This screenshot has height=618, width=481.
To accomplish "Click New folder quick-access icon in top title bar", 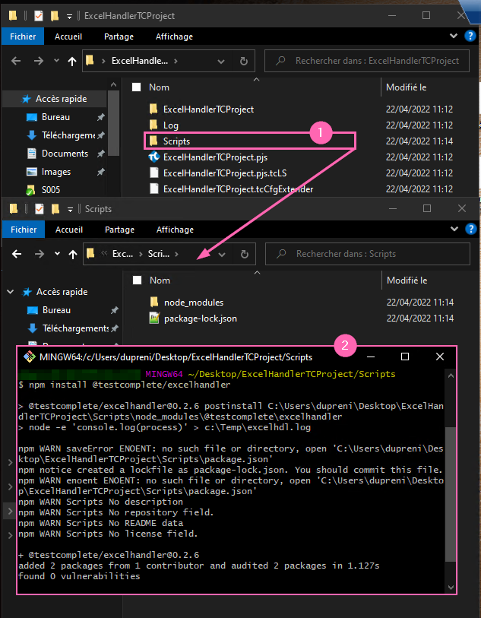I will (55, 16).
